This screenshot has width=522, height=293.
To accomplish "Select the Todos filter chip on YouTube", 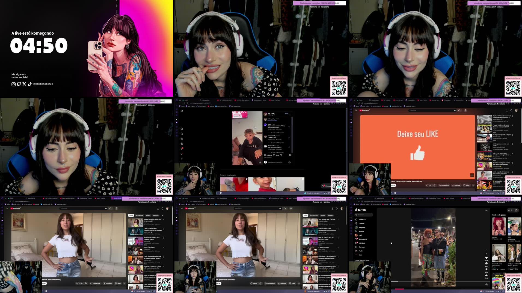I will pyautogui.click(x=306, y=215).
